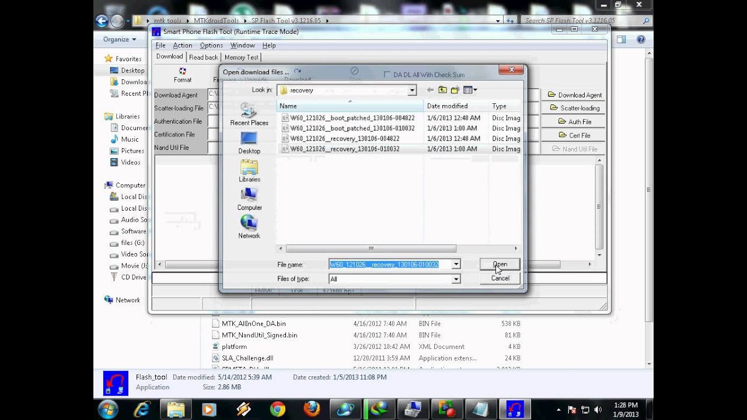Click the Format icon in Flash Tool
747x420 pixels.
(183, 75)
